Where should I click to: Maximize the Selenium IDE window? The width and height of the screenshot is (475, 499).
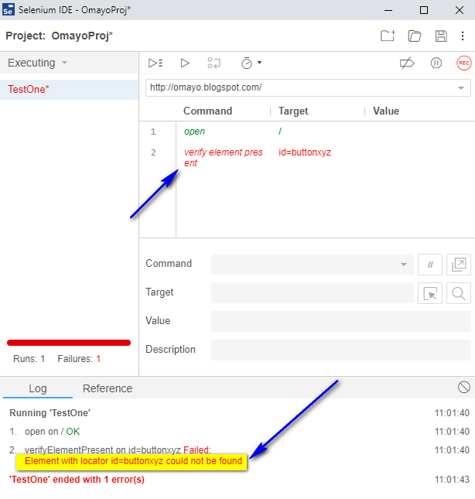click(424, 10)
